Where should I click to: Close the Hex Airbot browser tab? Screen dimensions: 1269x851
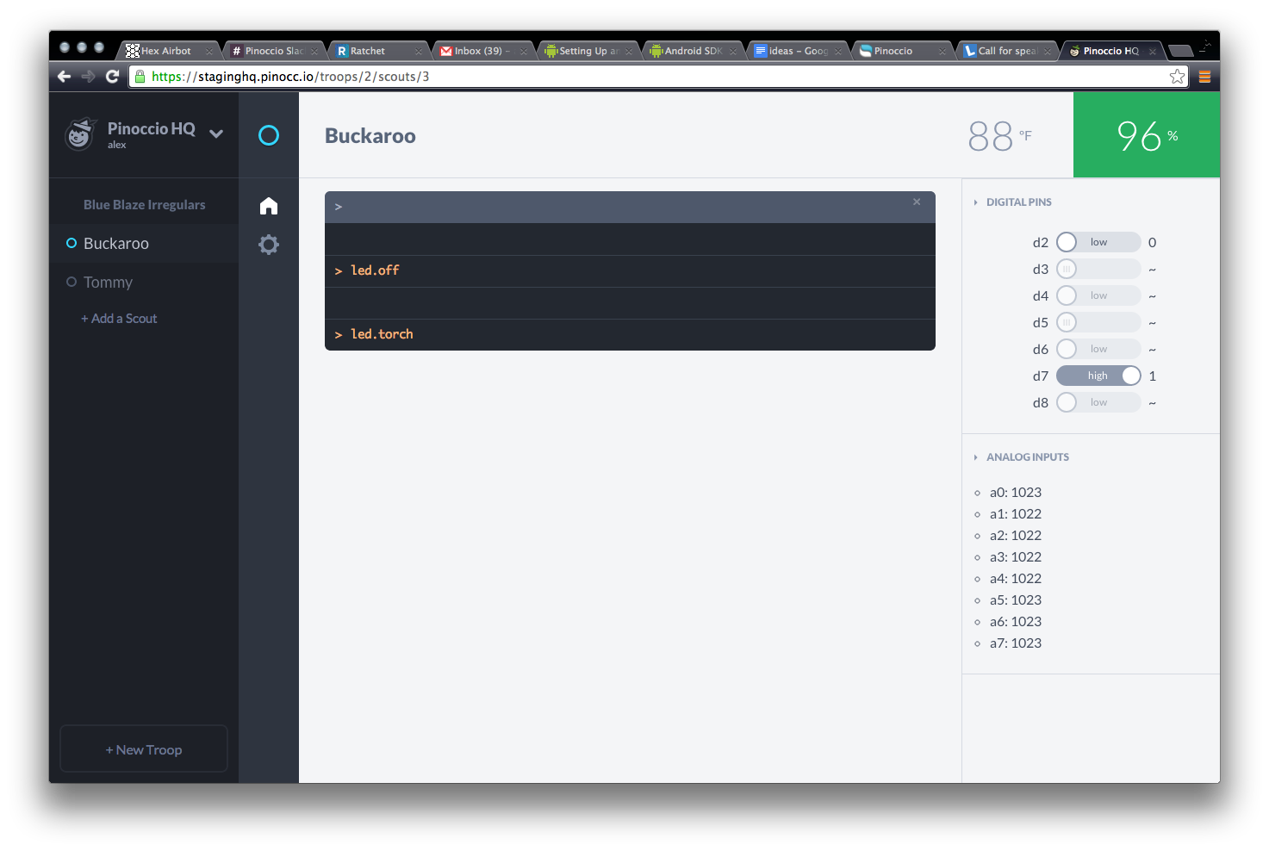[208, 52]
